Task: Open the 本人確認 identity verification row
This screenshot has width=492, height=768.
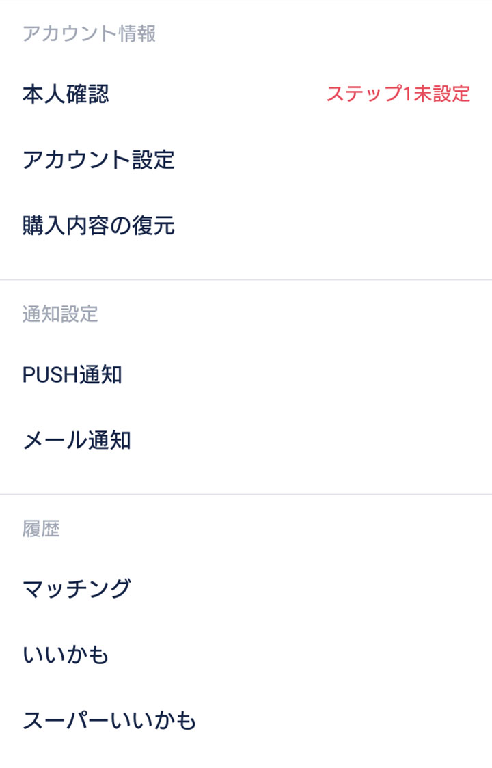Action: [246, 94]
